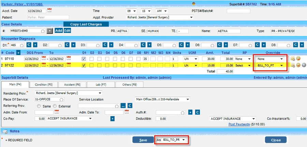307x147 pixels.
Task: Clear the D1 diagnosis with the C icon
Action: [x=29, y=45]
